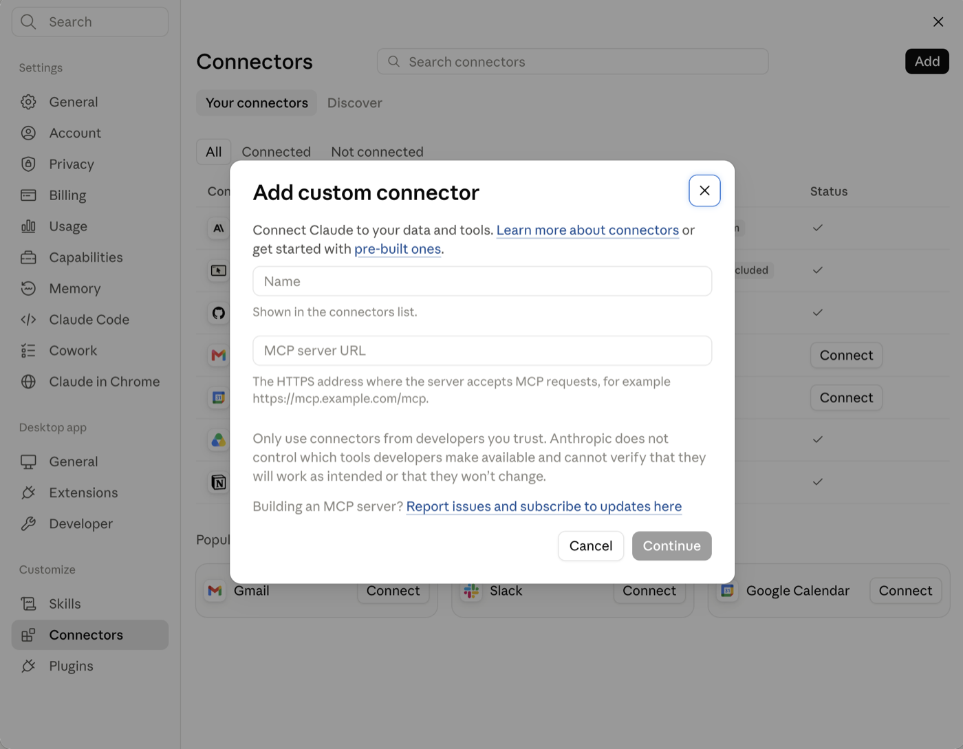Select Connectors in the sidebar
The height and width of the screenshot is (749, 963).
tap(90, 635)
